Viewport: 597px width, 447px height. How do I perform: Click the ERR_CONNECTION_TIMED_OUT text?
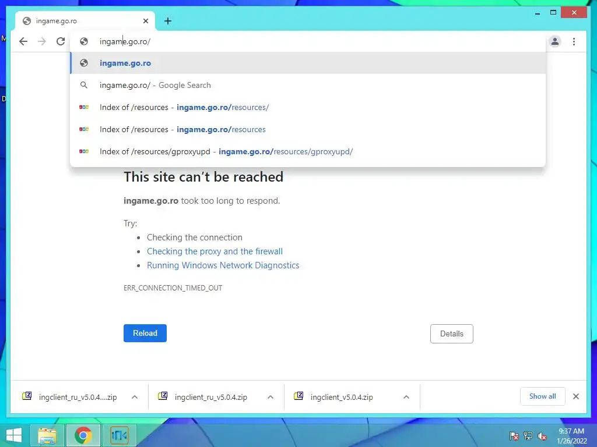[173, 288]
